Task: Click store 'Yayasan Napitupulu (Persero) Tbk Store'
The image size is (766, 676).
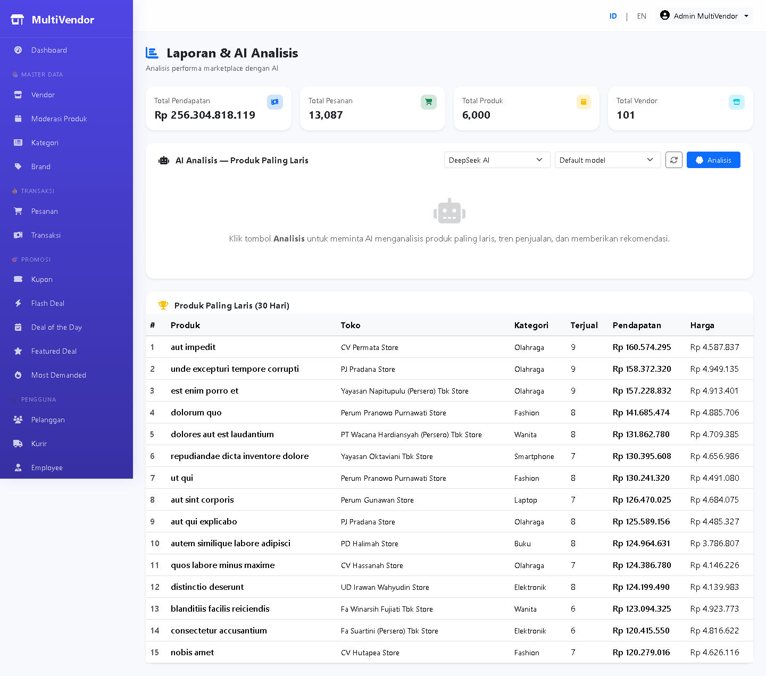Action: 405,391
